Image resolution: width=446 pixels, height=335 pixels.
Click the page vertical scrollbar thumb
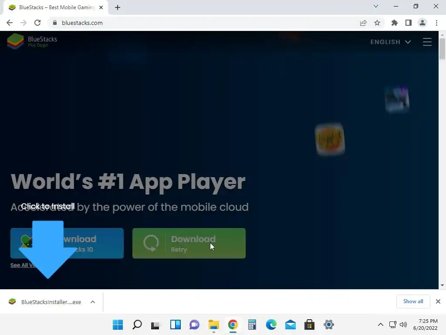coord(442,49)
